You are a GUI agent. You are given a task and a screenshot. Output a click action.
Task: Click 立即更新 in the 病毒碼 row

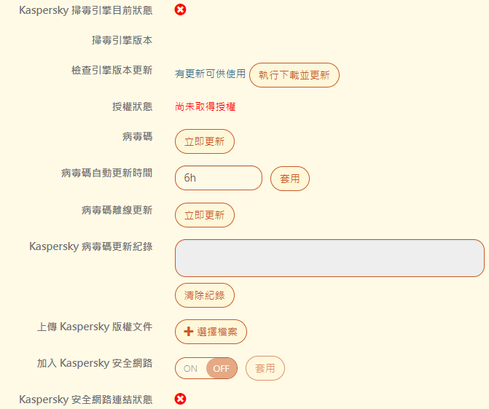[x=205, y=141]
